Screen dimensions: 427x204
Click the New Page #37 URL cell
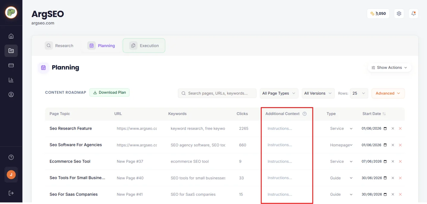coord(130,161)
